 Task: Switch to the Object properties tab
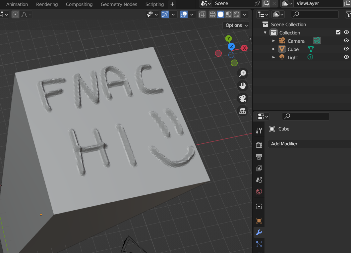[259, 221]
